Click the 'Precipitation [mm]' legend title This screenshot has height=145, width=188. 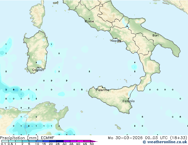point(19,138)
